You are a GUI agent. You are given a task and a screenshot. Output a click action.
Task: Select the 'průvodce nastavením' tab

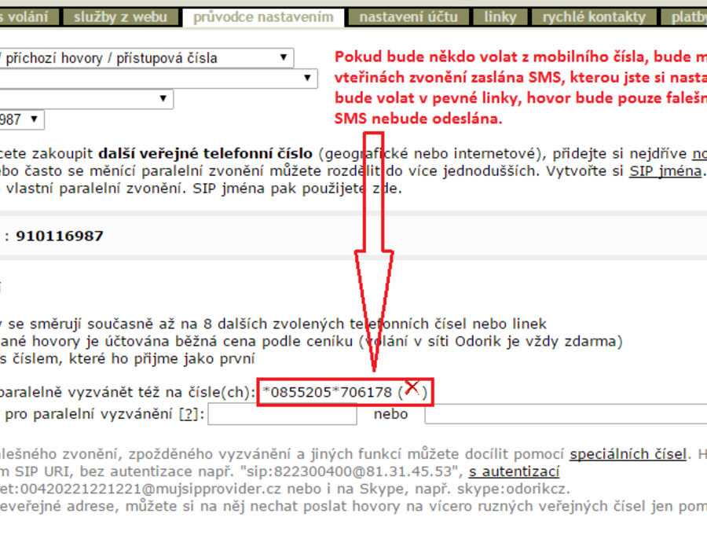tap(263, 17)
